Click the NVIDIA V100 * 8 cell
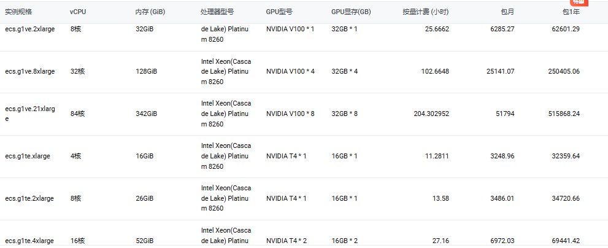 [x=290, y=114]
